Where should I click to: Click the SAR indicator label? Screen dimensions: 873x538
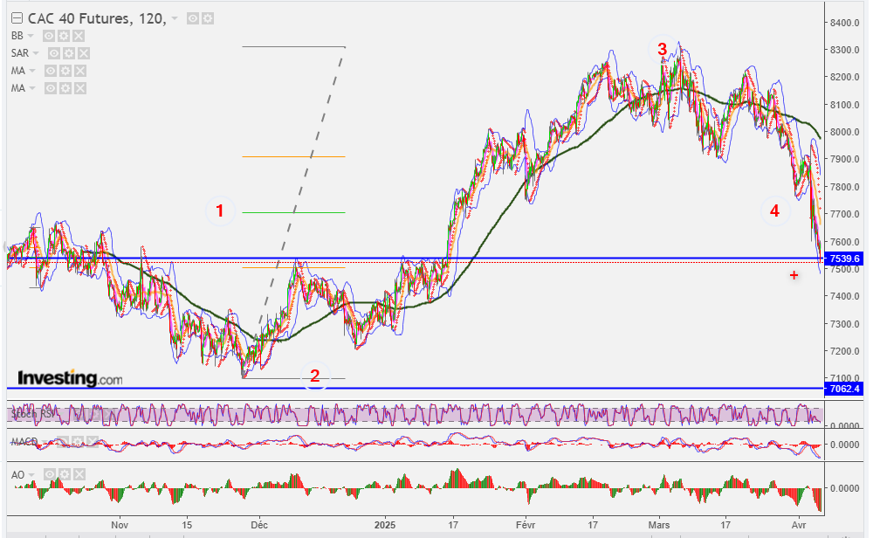click(20, 53)
